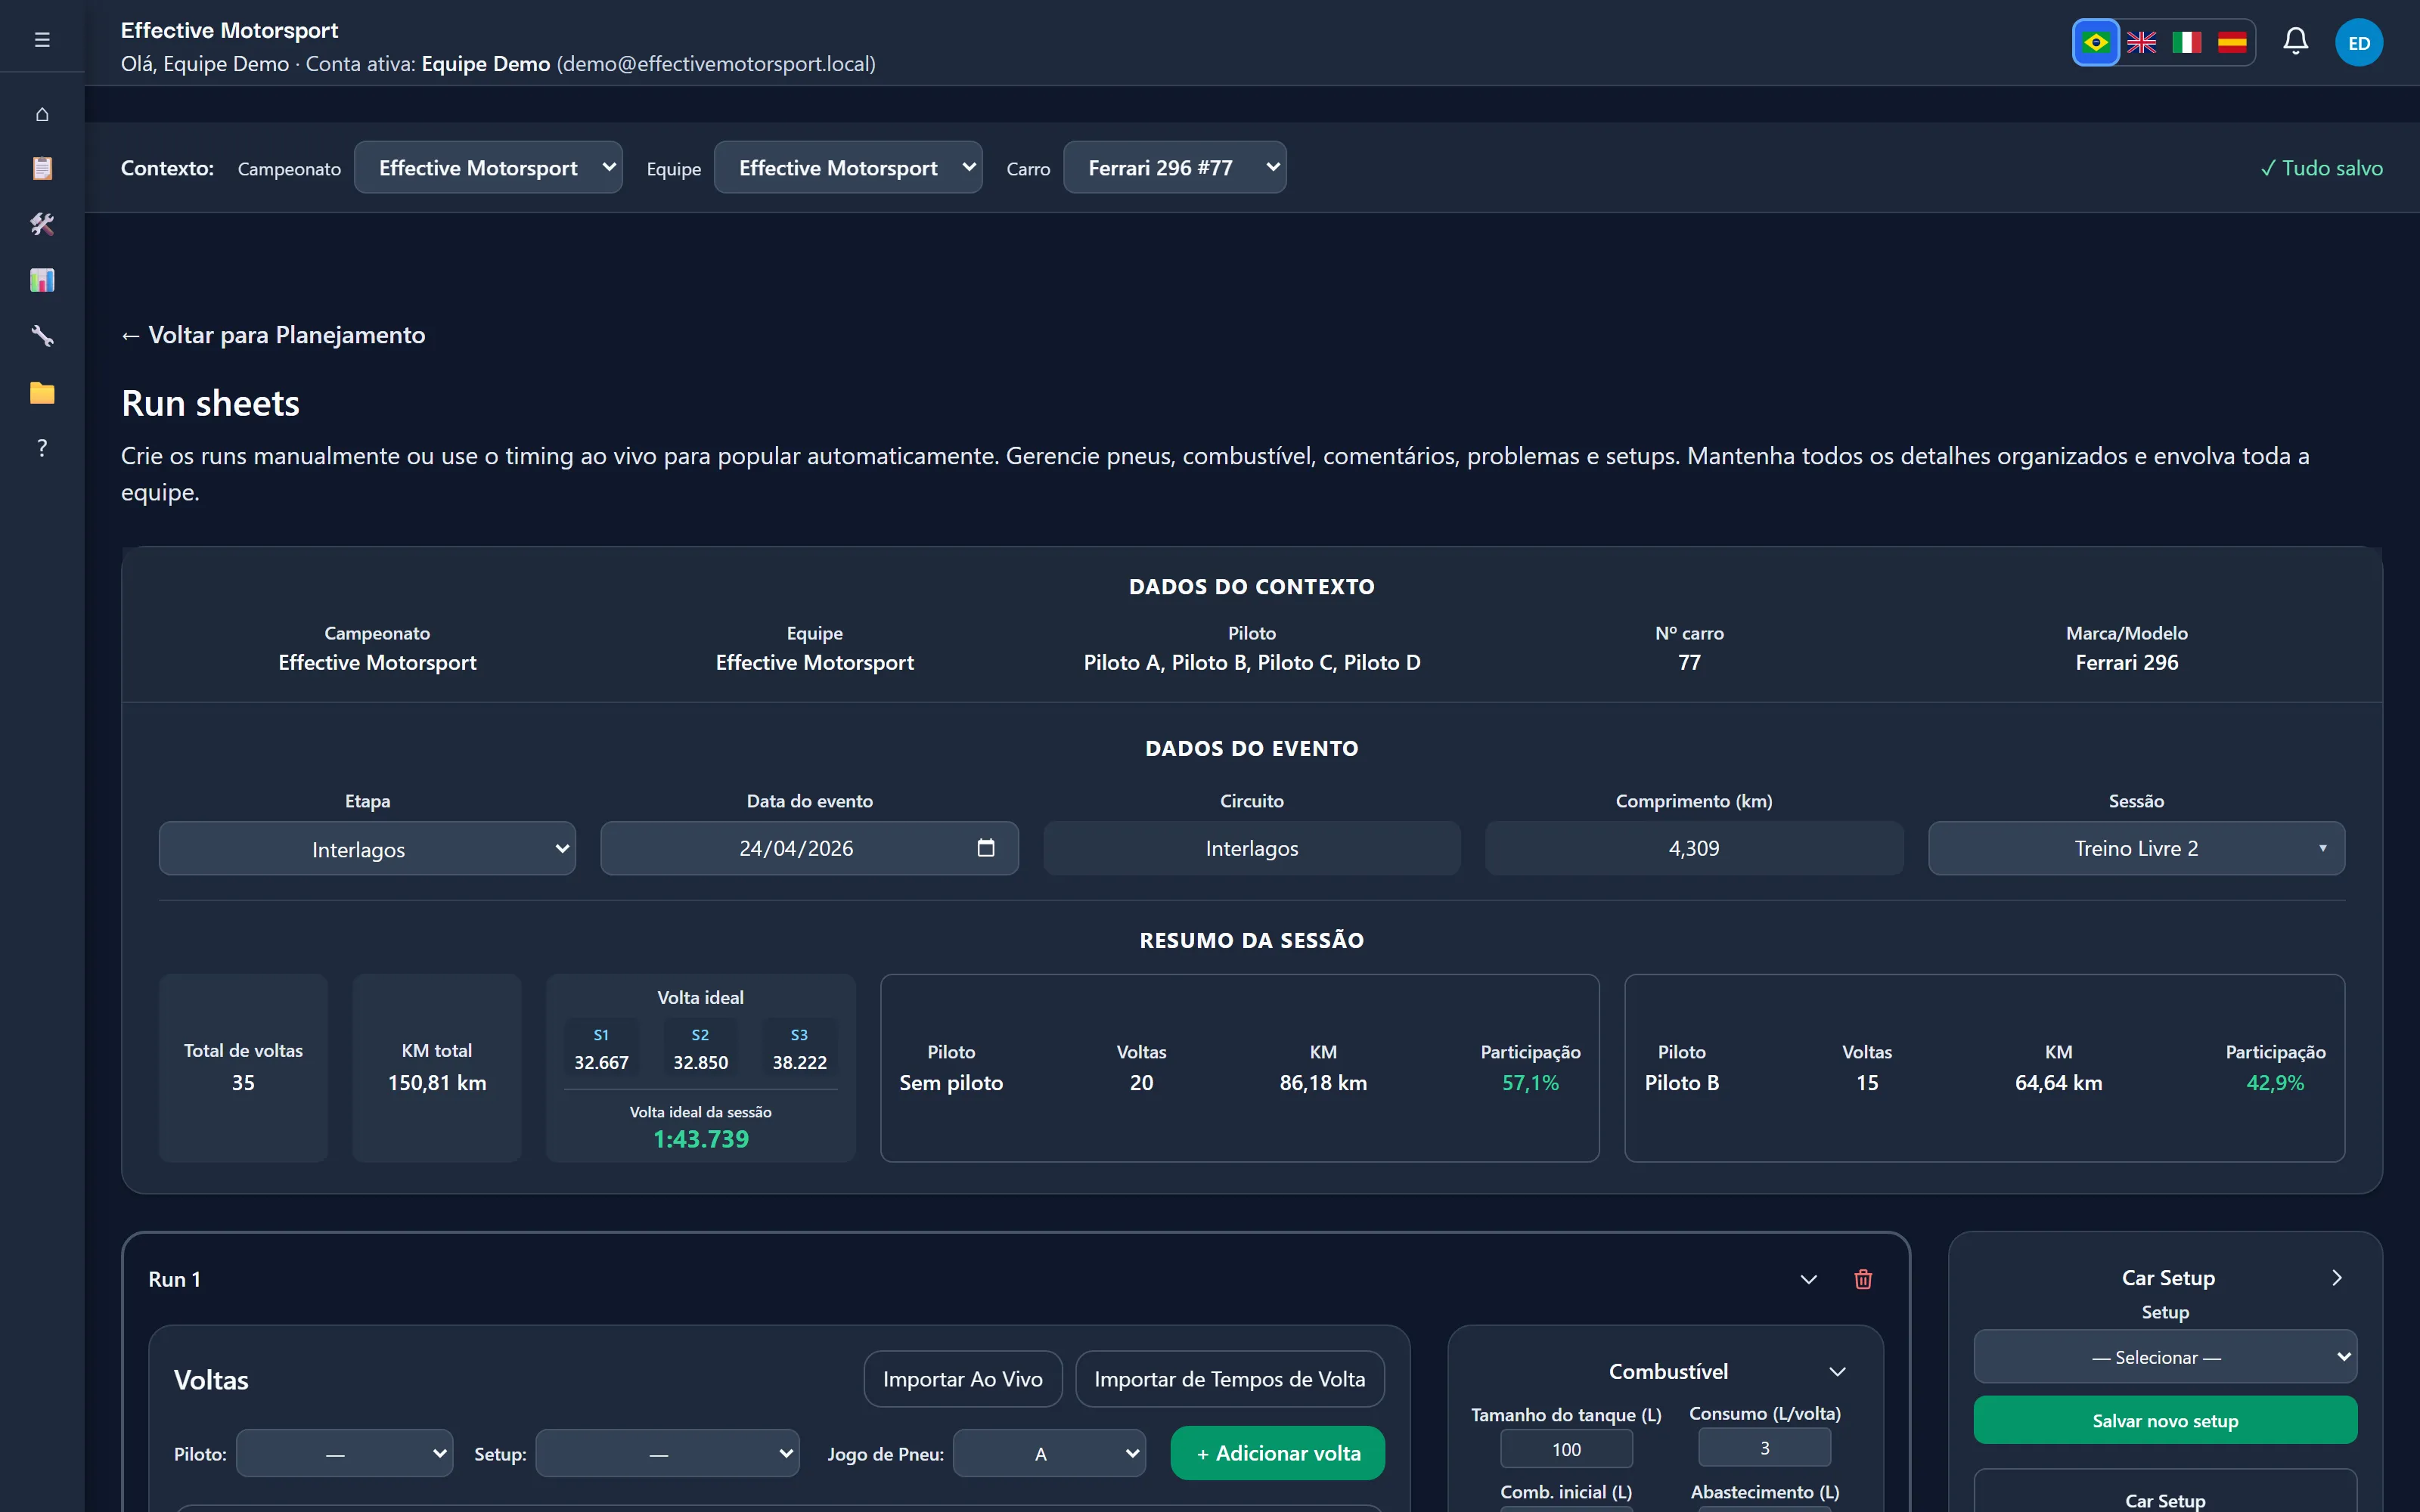Open the notifications bell icon
Screen dimensions: 2420x1512
(2295, 42)
